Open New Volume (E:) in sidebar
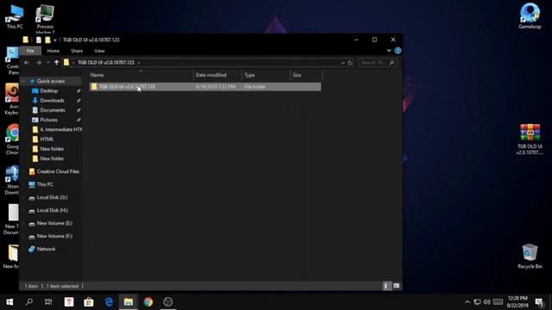Image resolution: width=552 pixels, height=310 pixels. coord(54,223)
